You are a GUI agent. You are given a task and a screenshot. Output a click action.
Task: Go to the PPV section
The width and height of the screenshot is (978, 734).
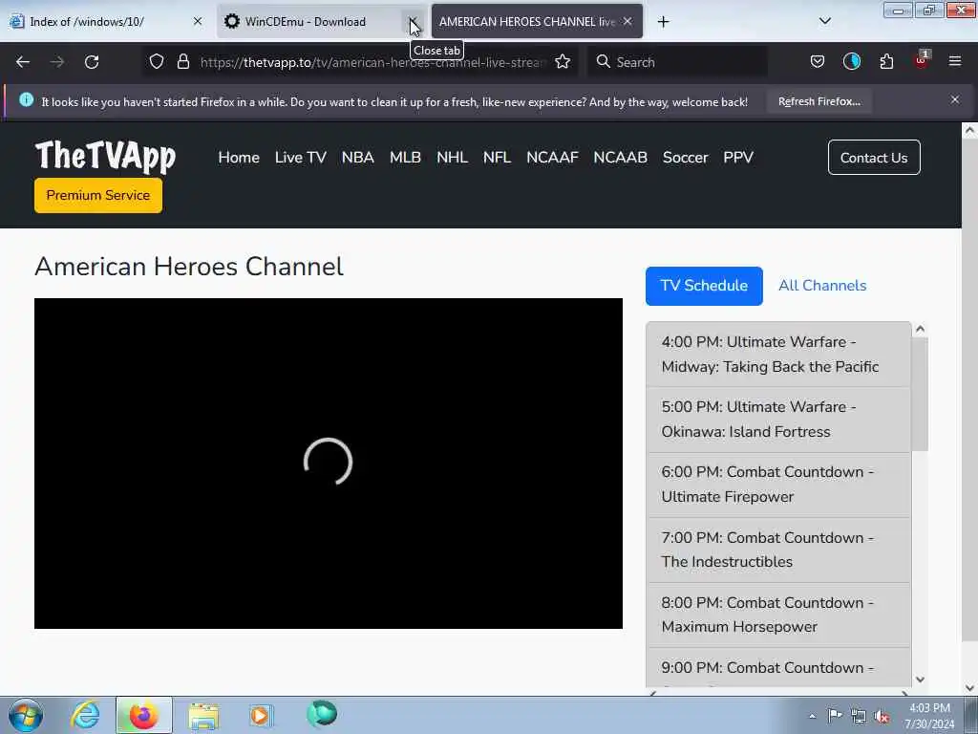pos(738,158)
